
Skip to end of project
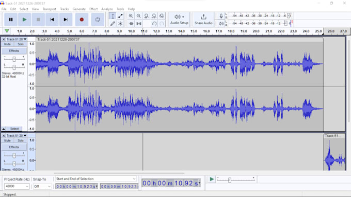pos(66,20)
